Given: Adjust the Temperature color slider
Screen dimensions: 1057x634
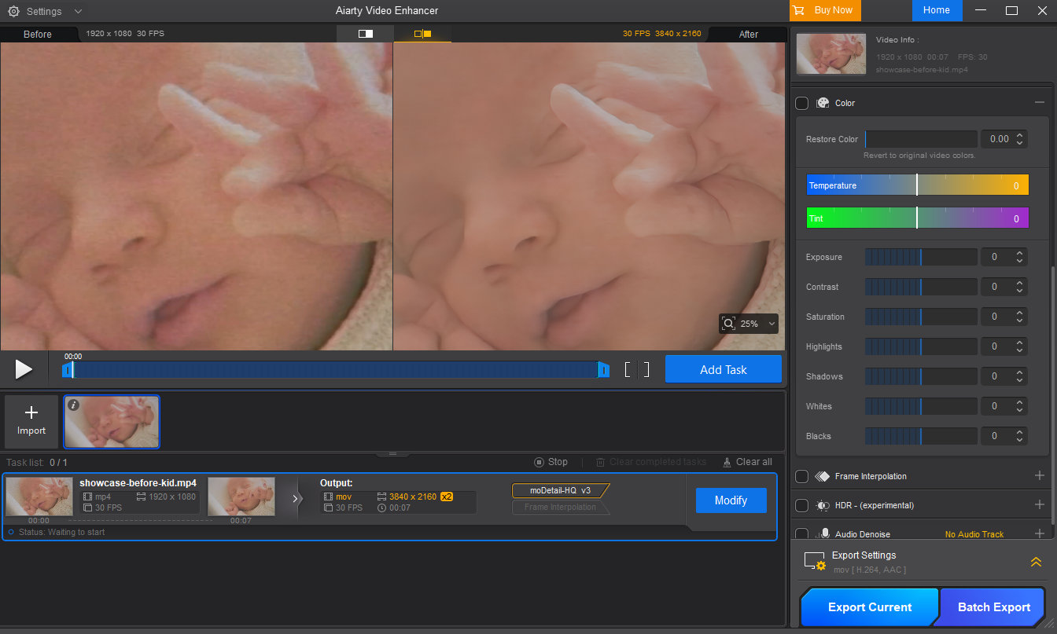Looking at the screenshot, I should click(x=916, y=185).
